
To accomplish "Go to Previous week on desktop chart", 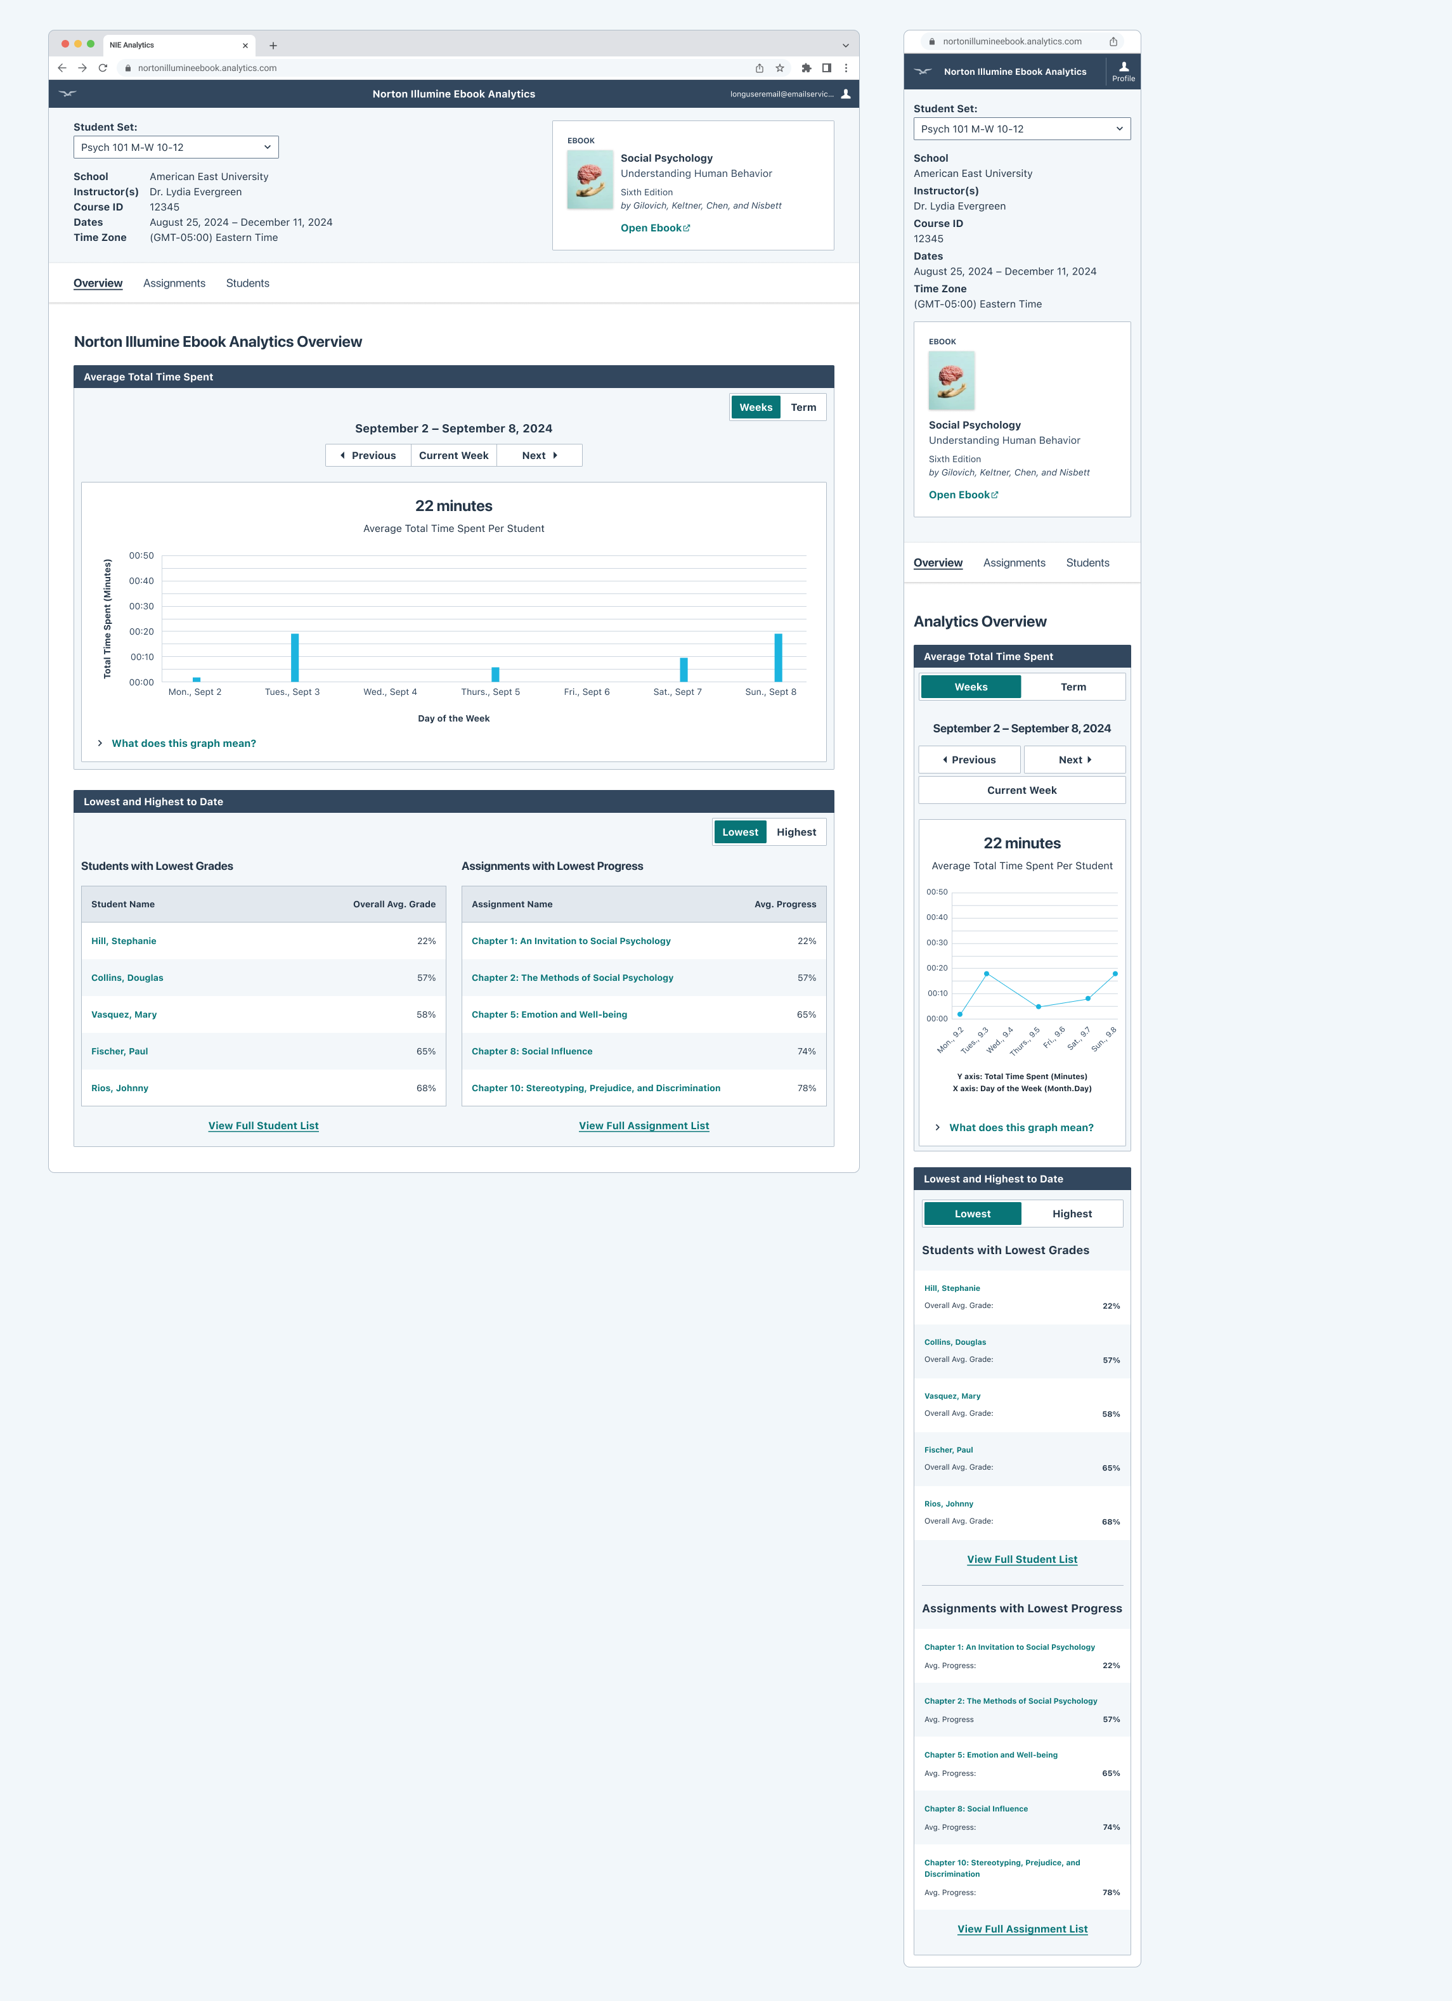I will [368, 456].
